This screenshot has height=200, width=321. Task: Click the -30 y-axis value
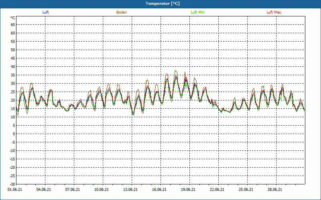12,184
